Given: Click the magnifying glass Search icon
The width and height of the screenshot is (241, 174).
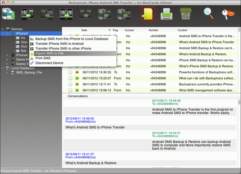Looking at the screenshot, I should pos(209,14).
